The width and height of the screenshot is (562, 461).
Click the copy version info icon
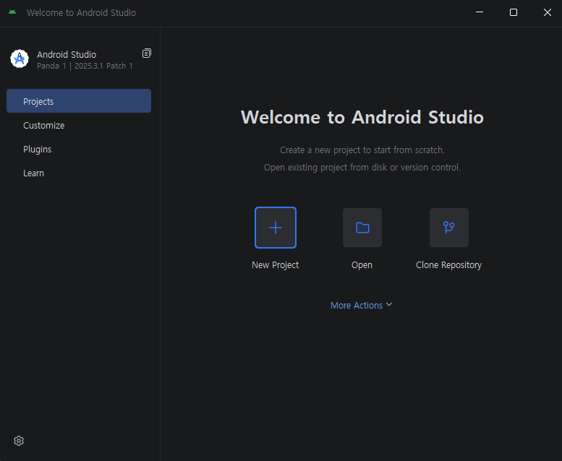147,53
